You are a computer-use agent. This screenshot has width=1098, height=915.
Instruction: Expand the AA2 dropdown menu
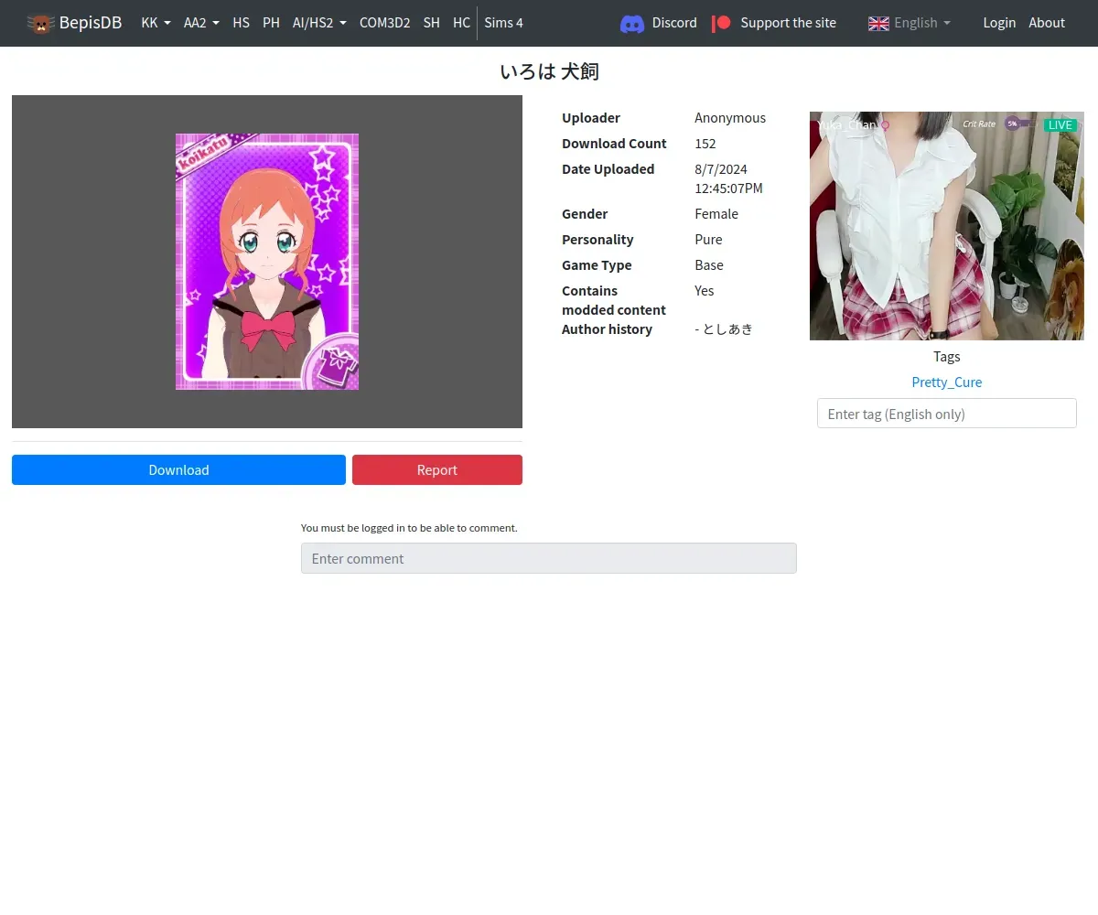coord(201,23)
